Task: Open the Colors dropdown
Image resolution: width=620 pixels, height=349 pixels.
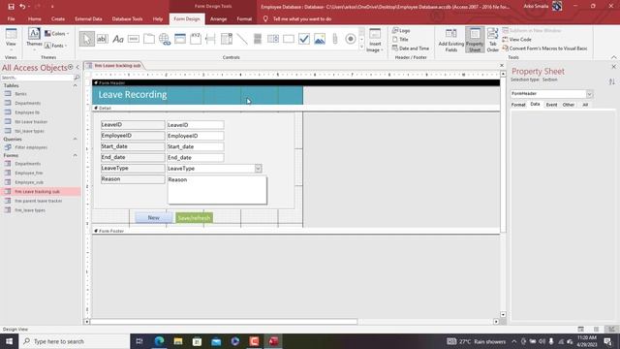Action: pos(56,34)
